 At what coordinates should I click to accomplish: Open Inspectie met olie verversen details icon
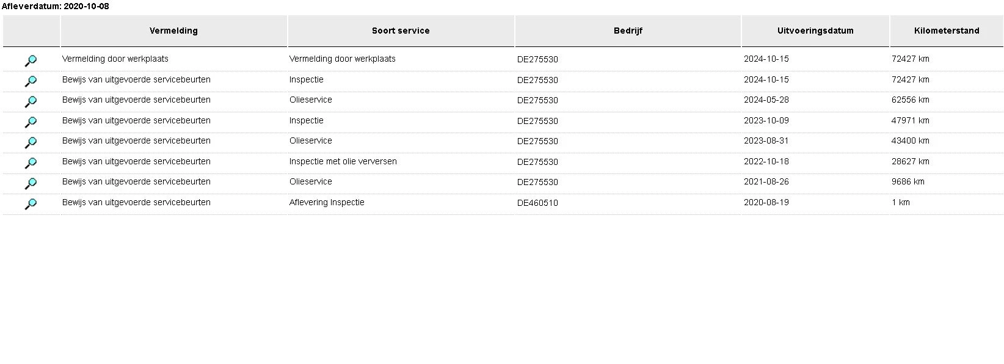[31, 163]
